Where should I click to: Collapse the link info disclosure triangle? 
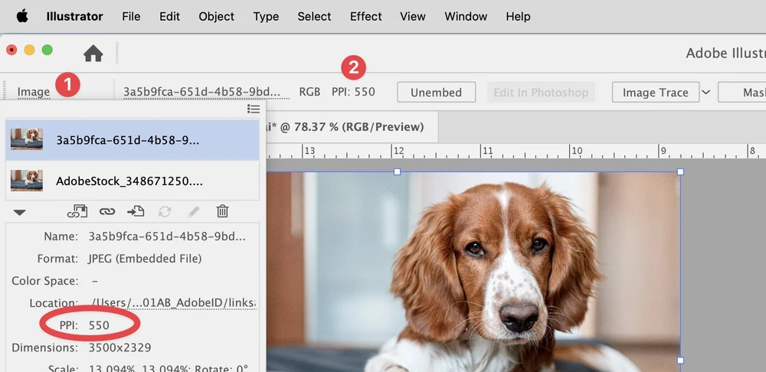(x=20, y=212)
